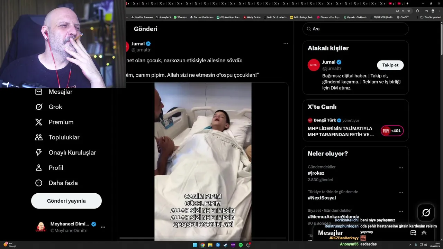The height and width of the screenshot is (249, 443).
Task: Open options for #MemurAnkaraYolunda trend
Action: coord(401,211)
